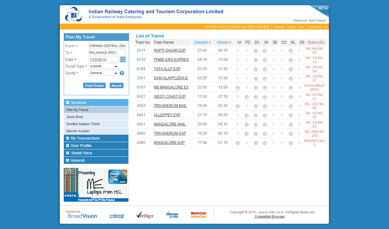Collapse the Services section minus icon

(x=67, y=103)
